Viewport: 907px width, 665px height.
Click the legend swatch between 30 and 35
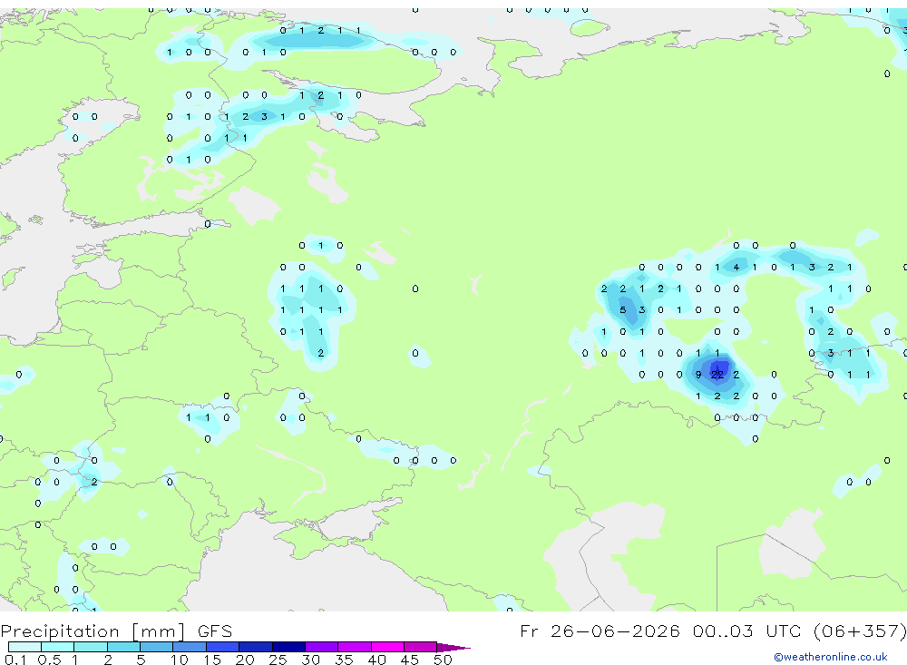[322, 647]
